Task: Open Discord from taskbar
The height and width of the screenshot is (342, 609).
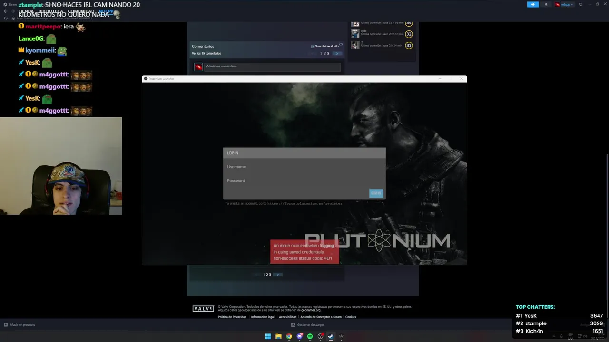Action: (x=299, y=336)
